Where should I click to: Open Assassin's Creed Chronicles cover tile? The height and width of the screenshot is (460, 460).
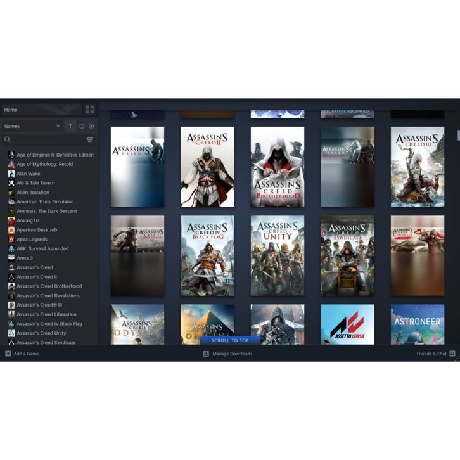[x=418, y=255]
